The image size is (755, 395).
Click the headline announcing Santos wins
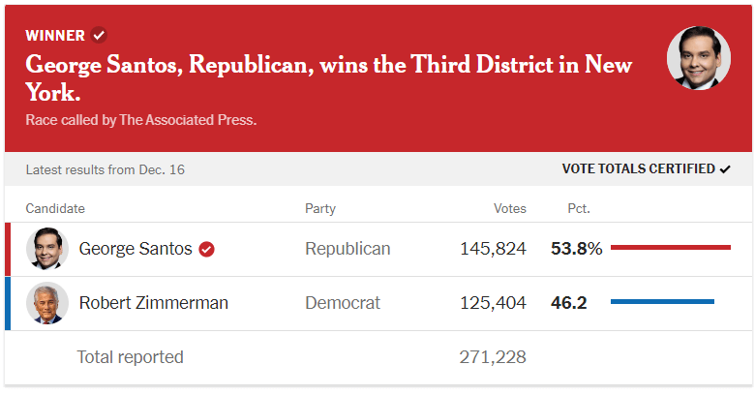pyautogui.click(x=329, y=78)
